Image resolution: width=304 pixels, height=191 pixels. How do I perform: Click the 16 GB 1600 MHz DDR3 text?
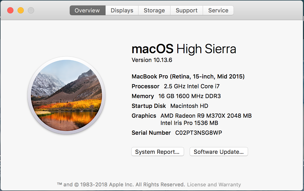tap(190, 96)
